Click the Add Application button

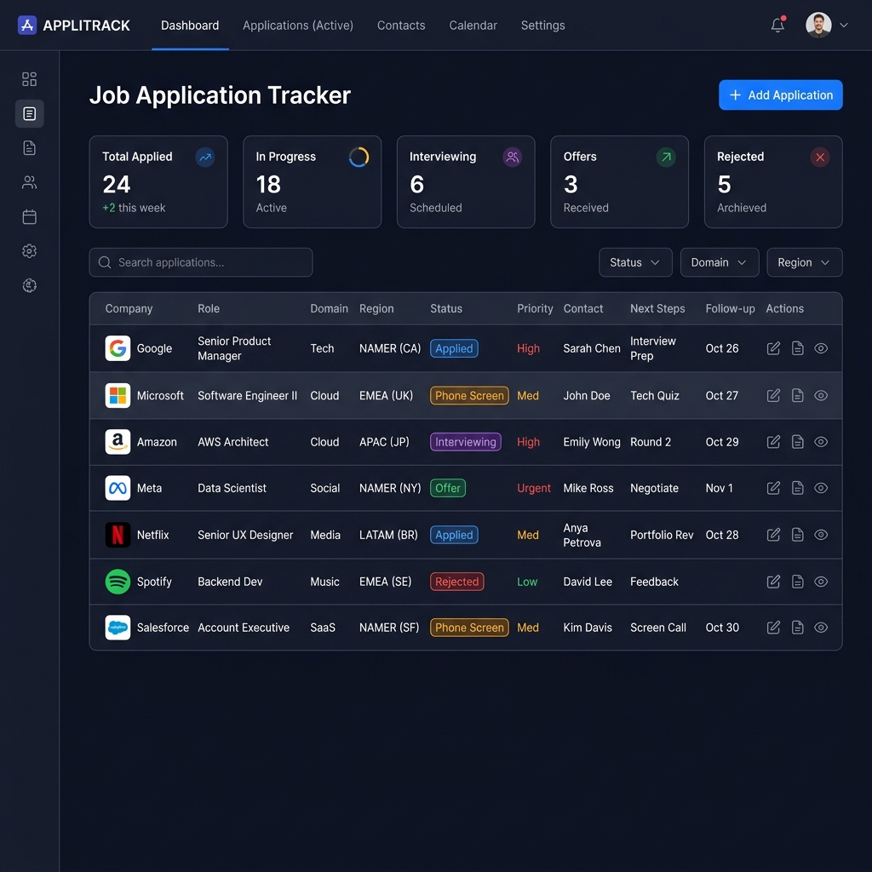(780, 95)
